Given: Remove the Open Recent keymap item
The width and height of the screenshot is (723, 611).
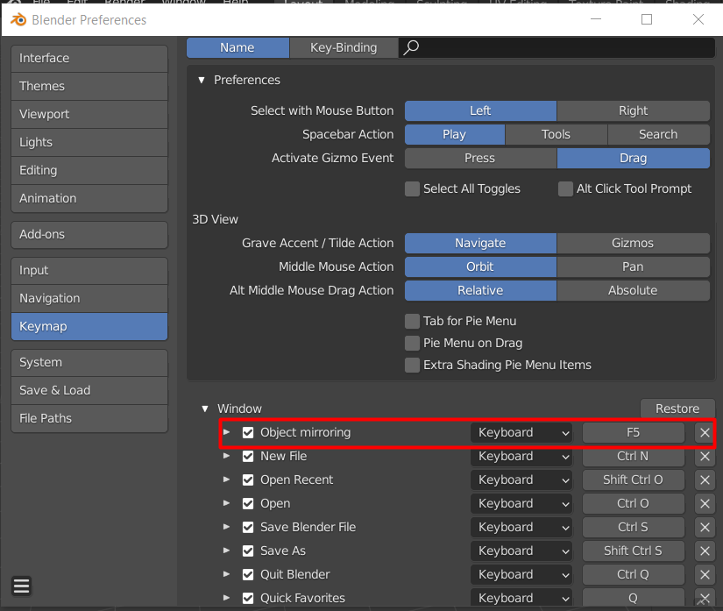Looking at the screenshot, I should pyautogui.click(x=705, y=480).
